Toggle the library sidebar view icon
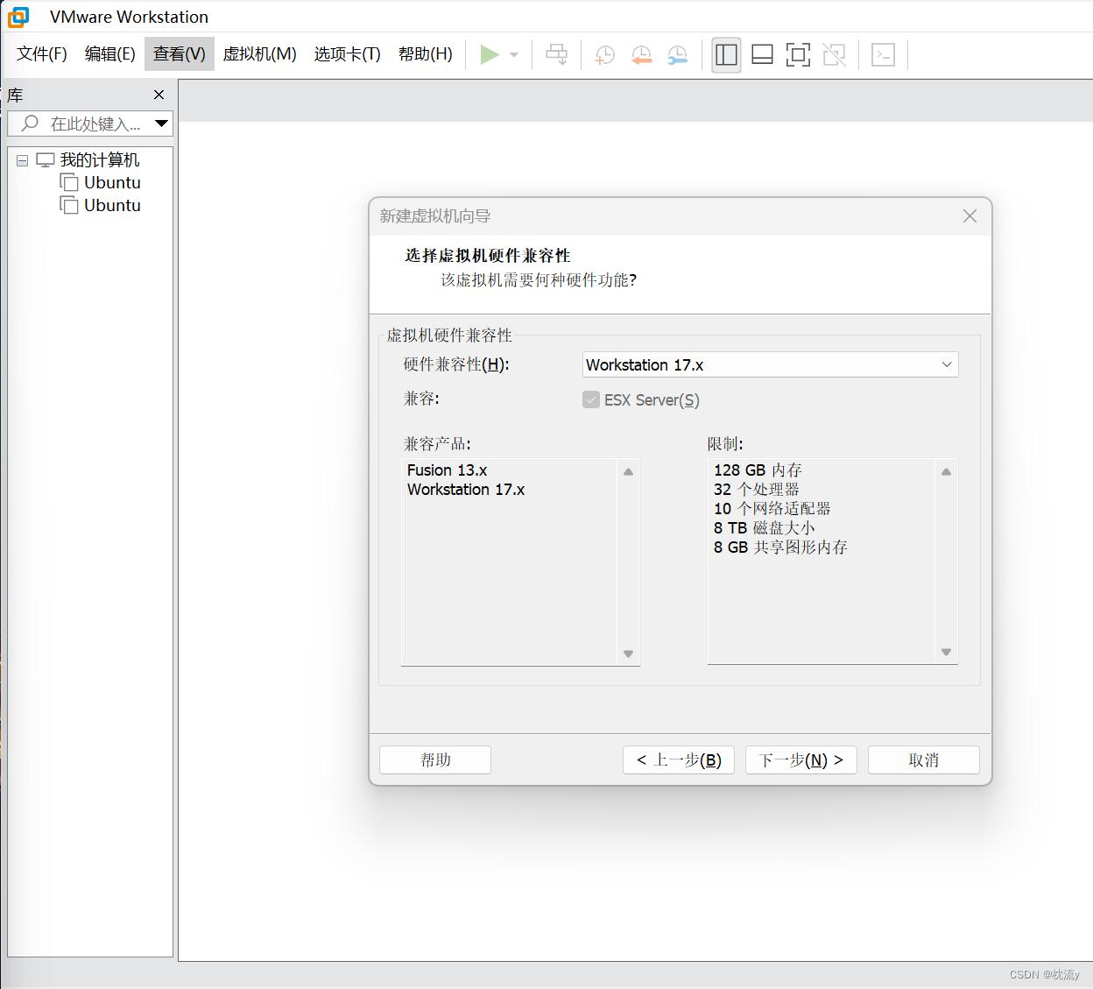Image resolution: width=1093 pixels, height=989 pixels. click(x=726, y=54)
